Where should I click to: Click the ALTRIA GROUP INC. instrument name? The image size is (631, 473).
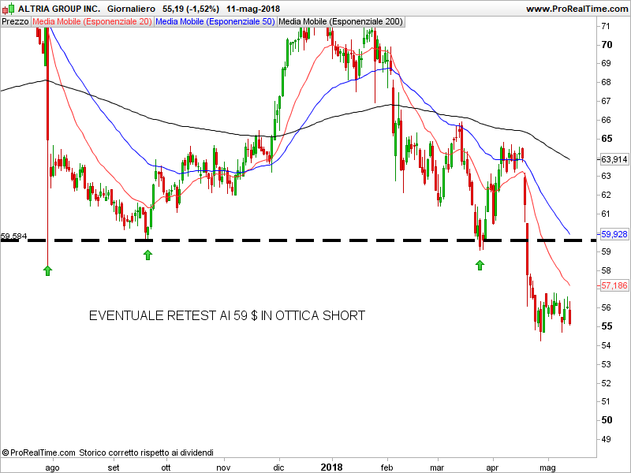[59, 9]
